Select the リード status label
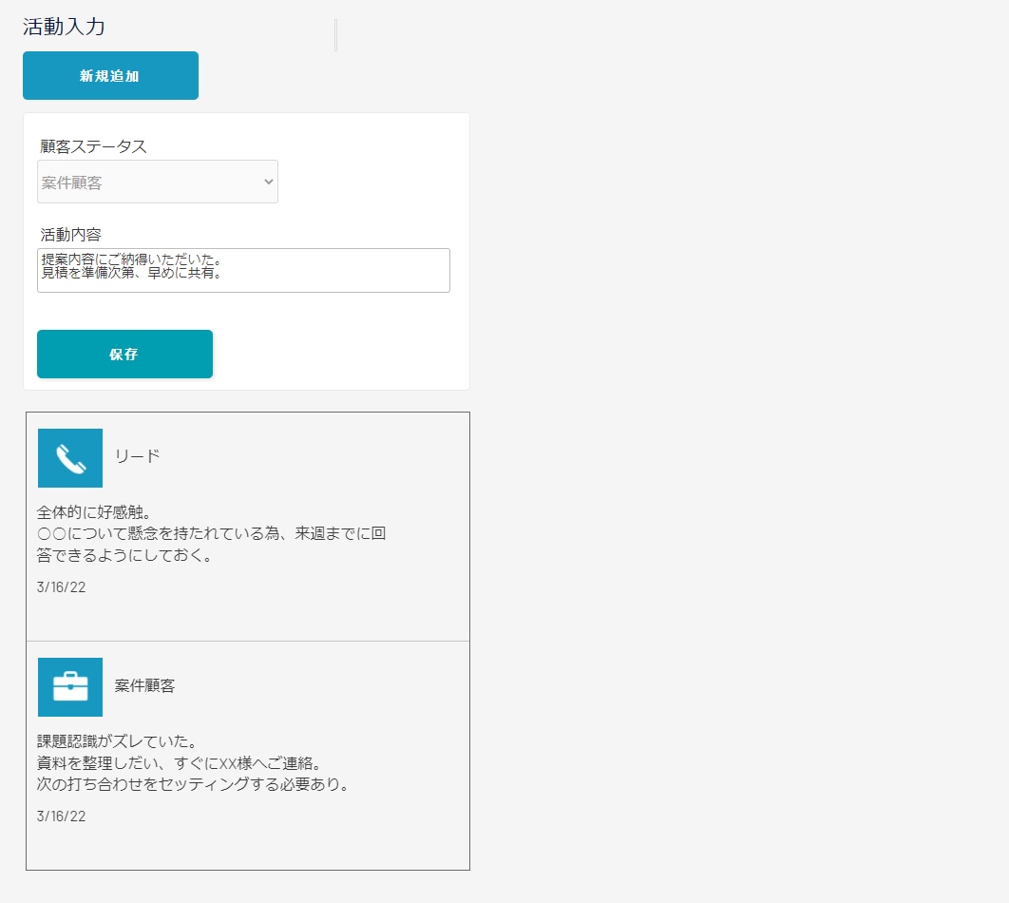1009x903 pixels. pyautogui.click(x=137, y=456)
